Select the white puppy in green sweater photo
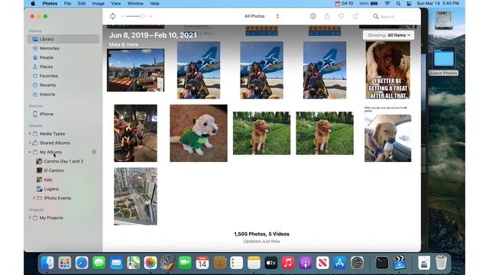489x275 pixels. click(x=199, y=133)
